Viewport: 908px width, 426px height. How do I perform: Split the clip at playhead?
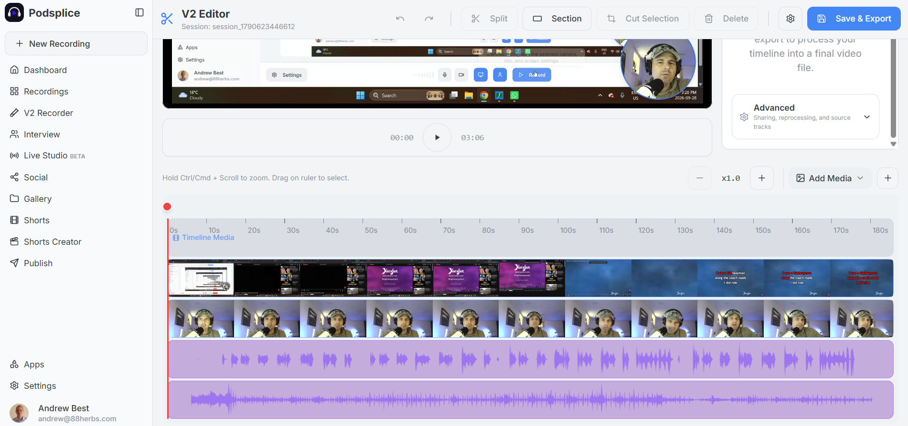pos(489,19)
